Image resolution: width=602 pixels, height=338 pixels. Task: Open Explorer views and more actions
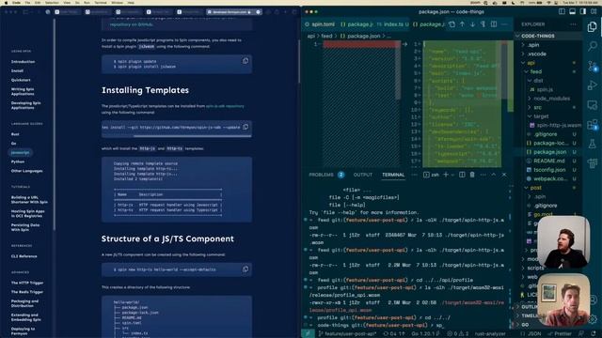(x=573, y=24)
